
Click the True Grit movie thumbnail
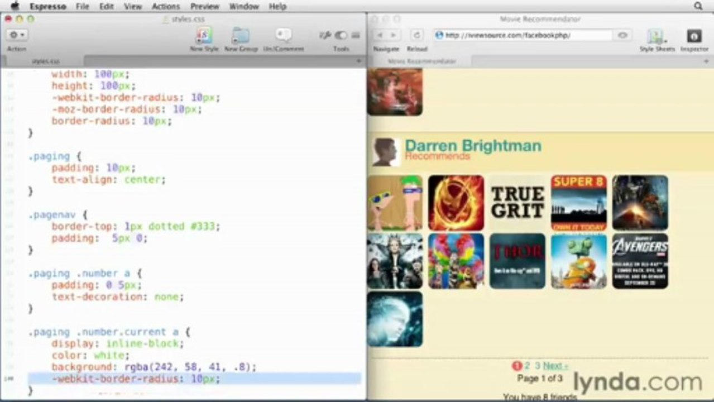point(517,203)
